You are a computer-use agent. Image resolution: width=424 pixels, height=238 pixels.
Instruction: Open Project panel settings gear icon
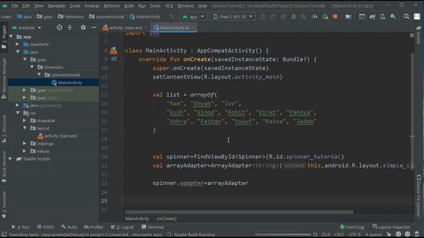click(83, 27)
